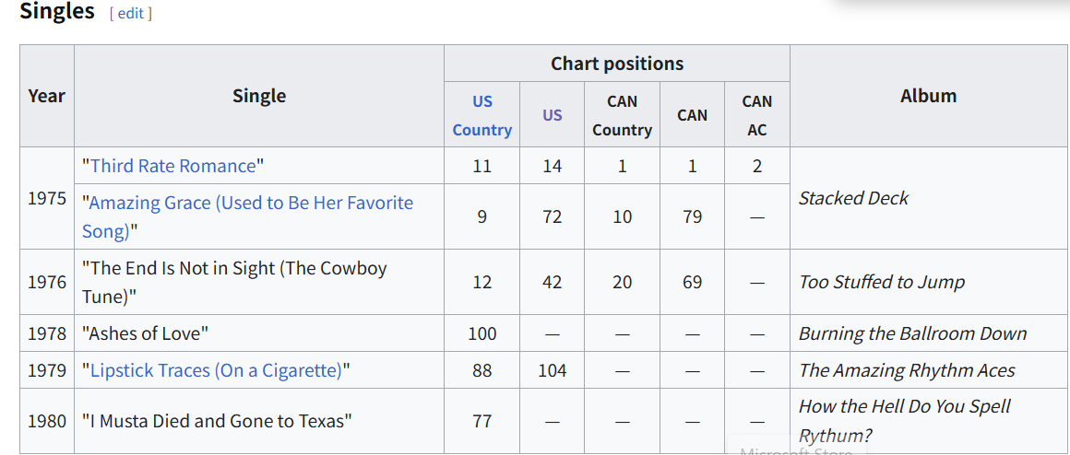Click the edit link beside Singles heading
Viewport: 1070px width, 455px height.
[x=130, y=14]
